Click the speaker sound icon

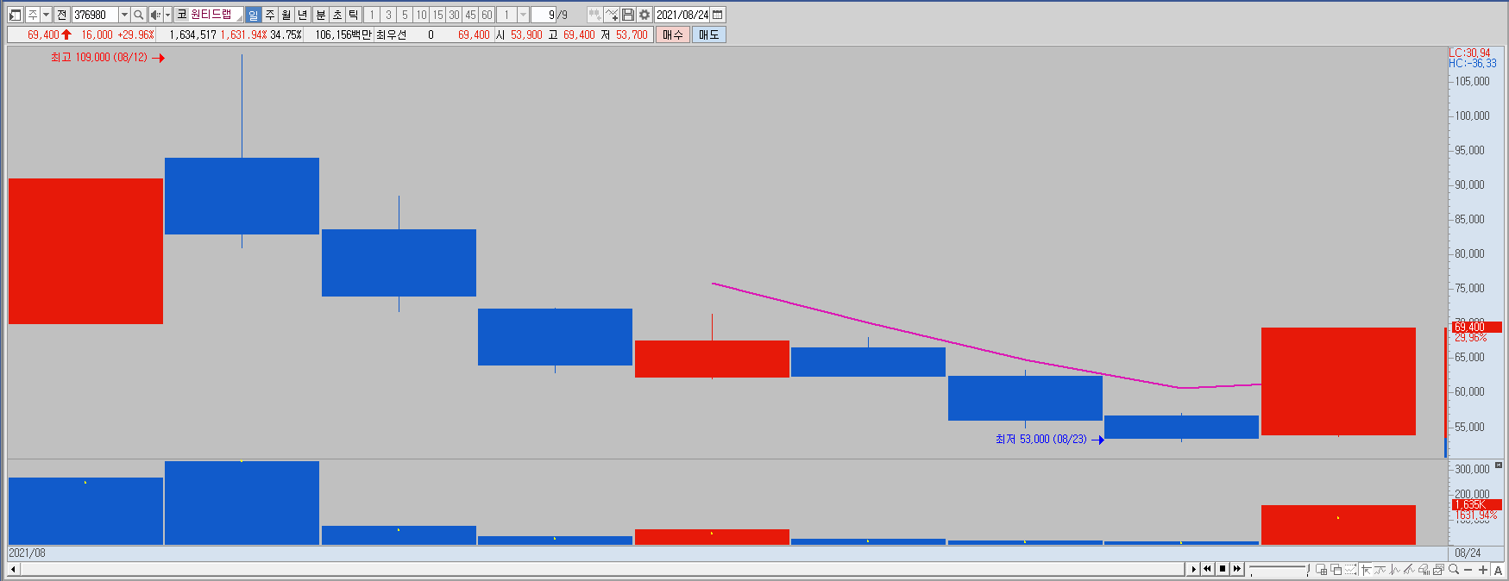click(x=155, y=15)
